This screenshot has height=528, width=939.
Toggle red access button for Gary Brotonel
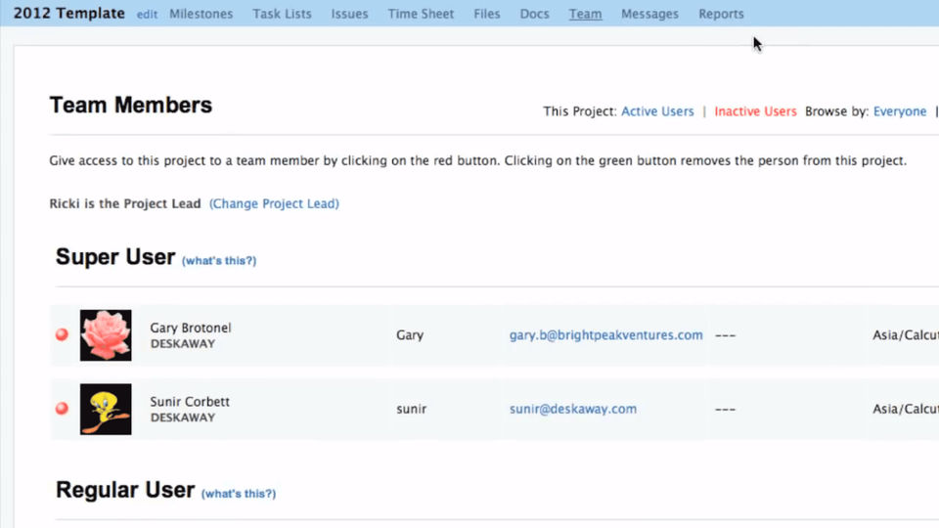(x=62, y=334)
